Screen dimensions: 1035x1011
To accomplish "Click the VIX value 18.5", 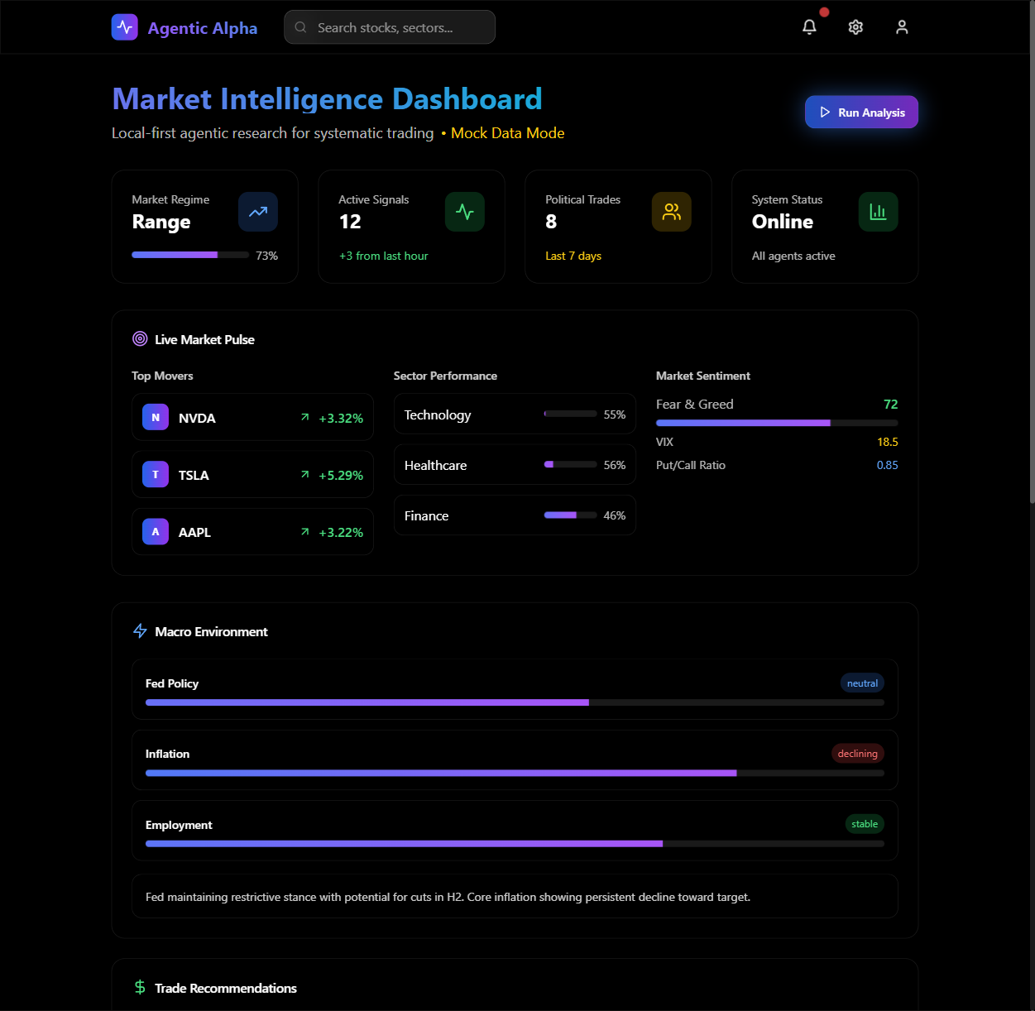I will point(888,442).
